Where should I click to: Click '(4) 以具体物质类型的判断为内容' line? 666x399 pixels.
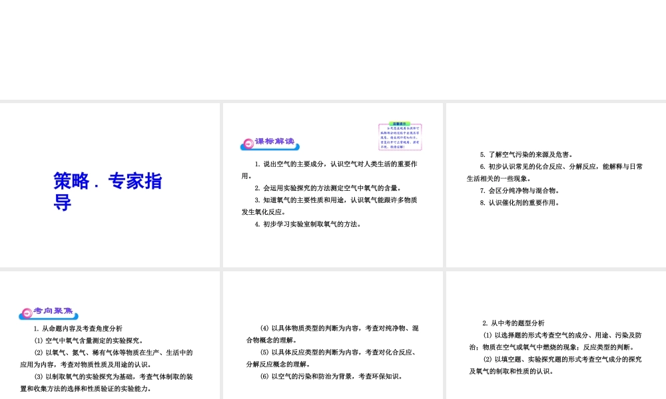(340, 329)
